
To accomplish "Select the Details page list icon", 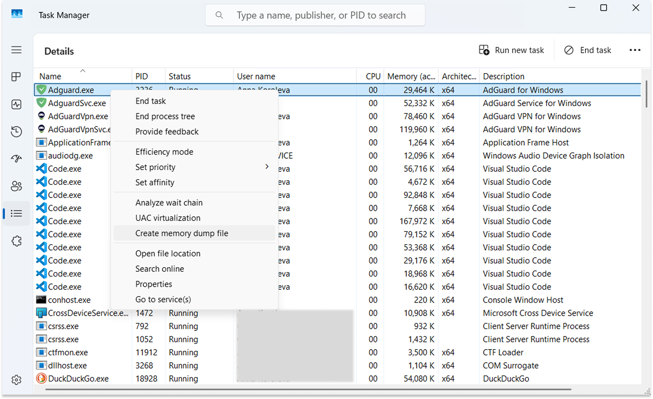I will [16, 214].
